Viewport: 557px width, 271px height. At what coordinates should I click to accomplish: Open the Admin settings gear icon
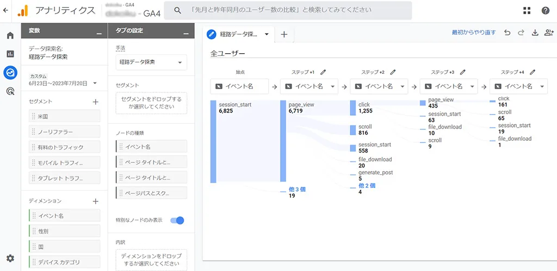[10, 259]
